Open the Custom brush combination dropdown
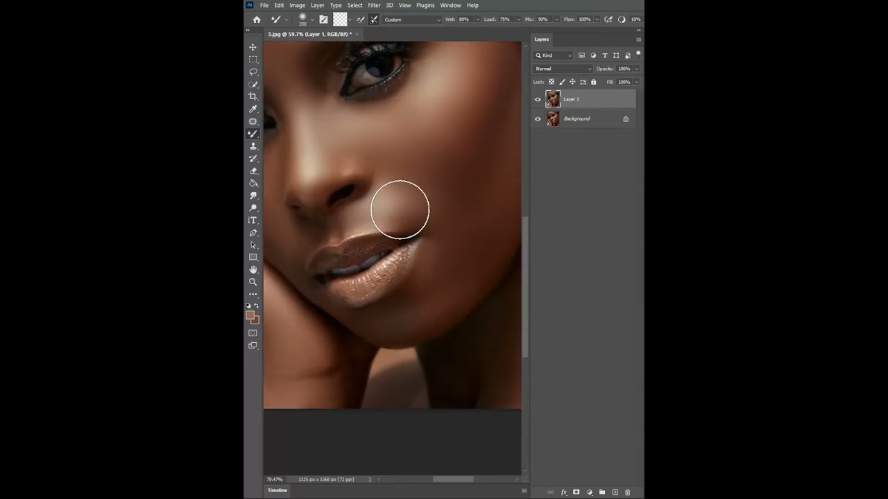This screenshot has height=499, width=888. 412,19
